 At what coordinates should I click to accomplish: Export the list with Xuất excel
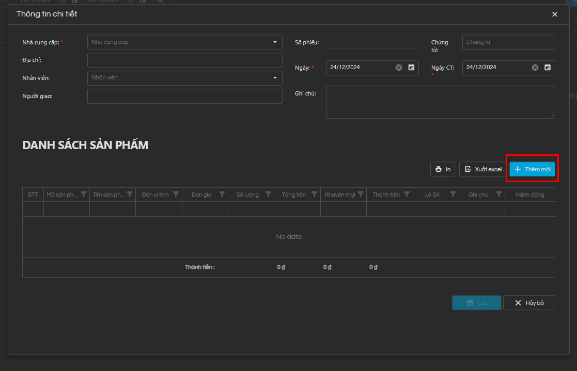point(482,169)
